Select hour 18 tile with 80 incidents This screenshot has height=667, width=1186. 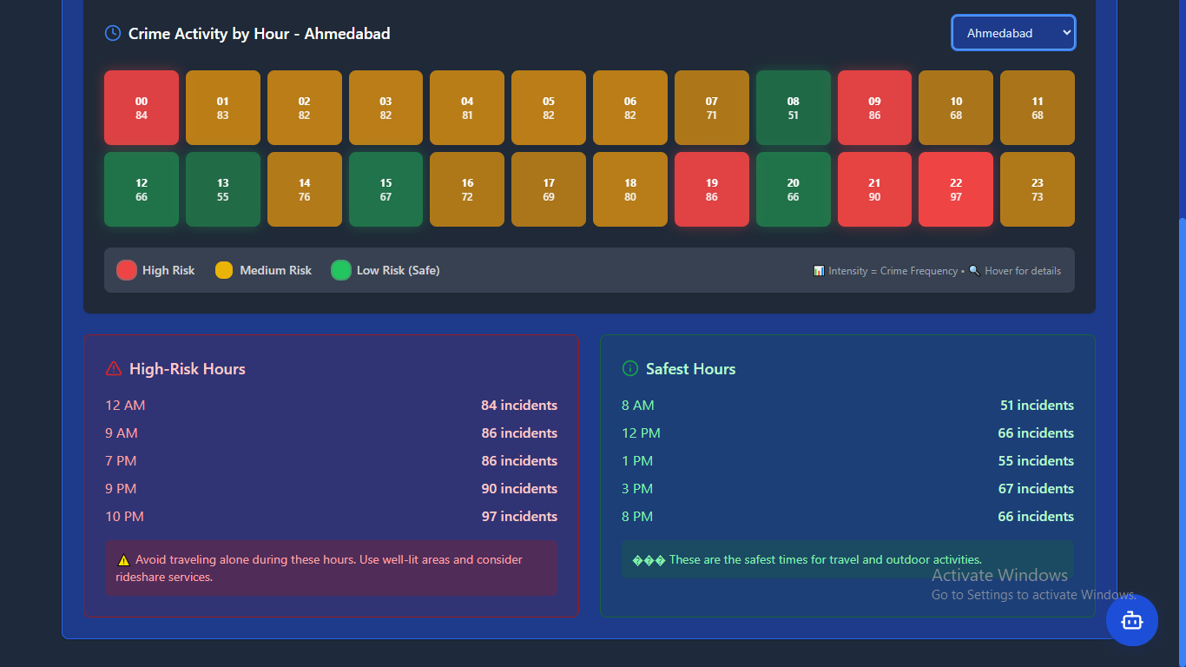[630, 189]
